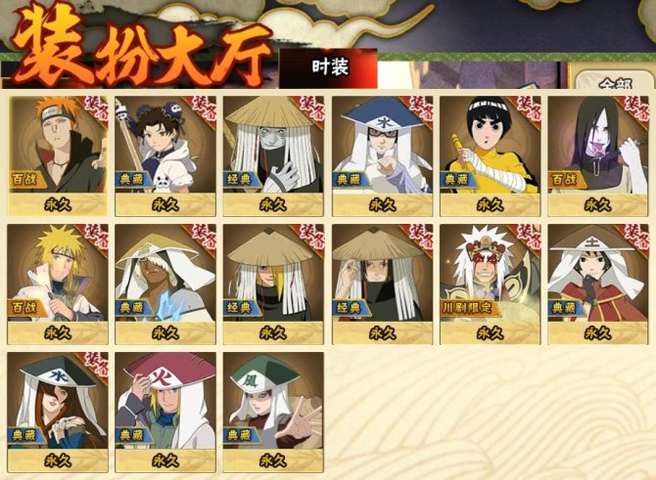The height and width of the screenshot is (480, 656).
Task: Click 永久 label under Orochimaru costume
Action: 598,205
